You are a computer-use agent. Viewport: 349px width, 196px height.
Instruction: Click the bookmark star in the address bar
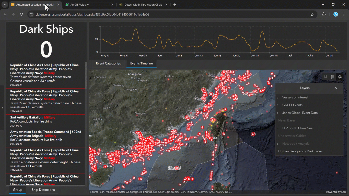[x=312, y=14]
